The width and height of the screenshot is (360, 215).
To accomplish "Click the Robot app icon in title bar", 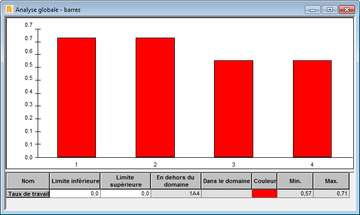I will pos(9,9).
